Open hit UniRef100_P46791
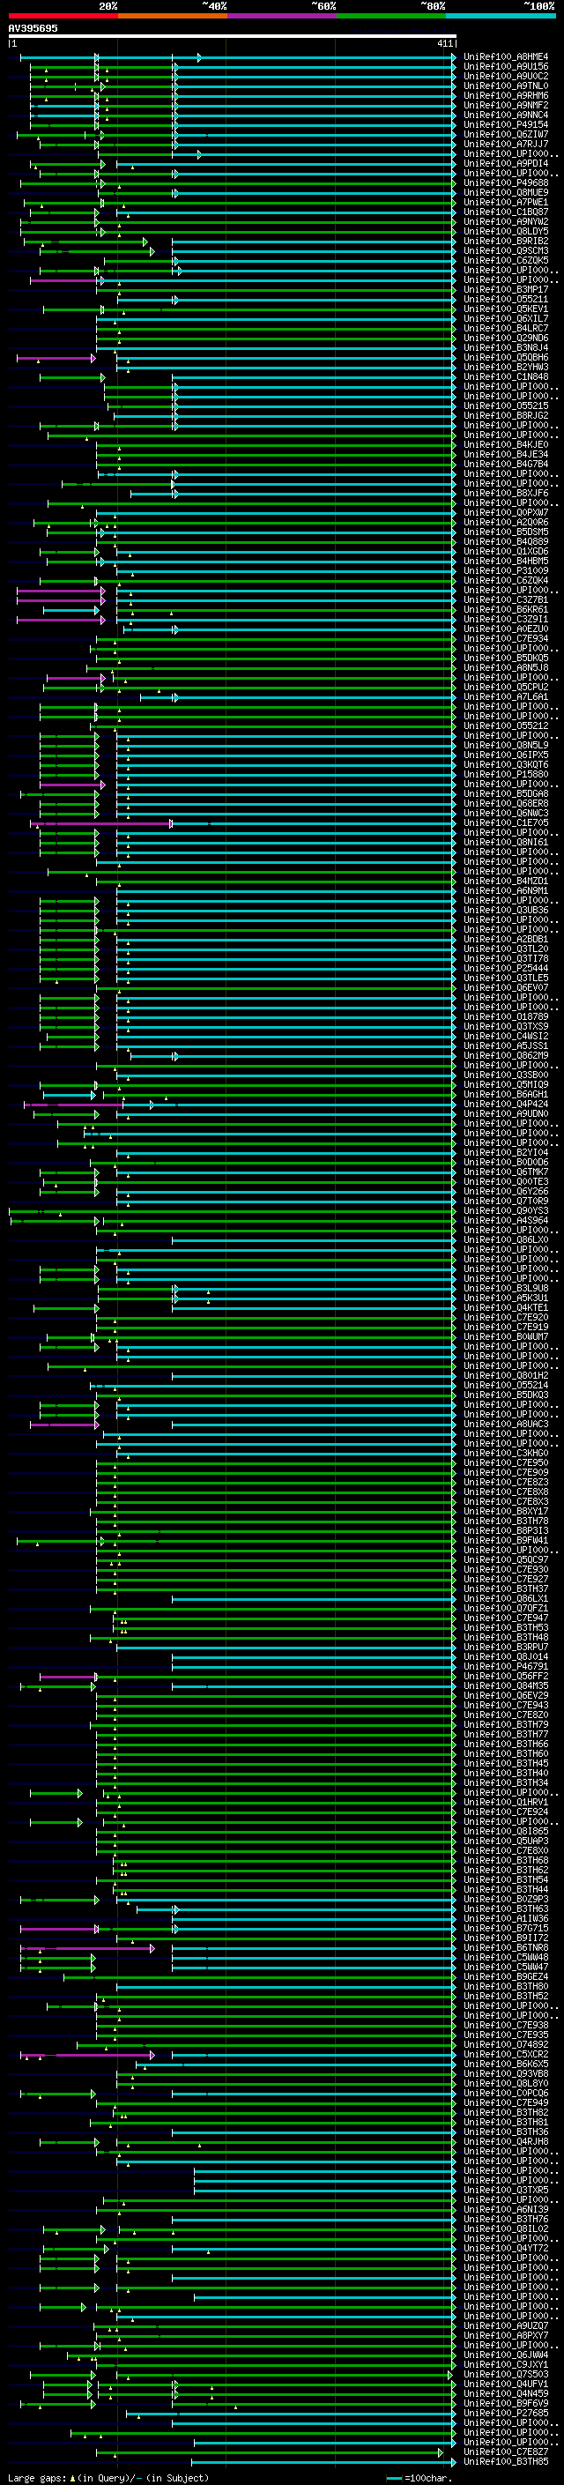Viewport: 564px width, 2485px height. click(x=506, y=1667)
